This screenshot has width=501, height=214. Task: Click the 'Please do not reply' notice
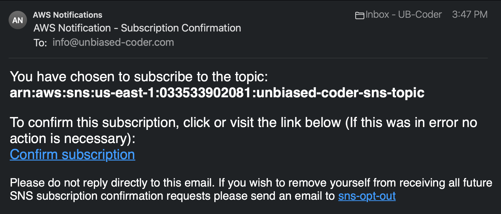(x=251, y=183)
